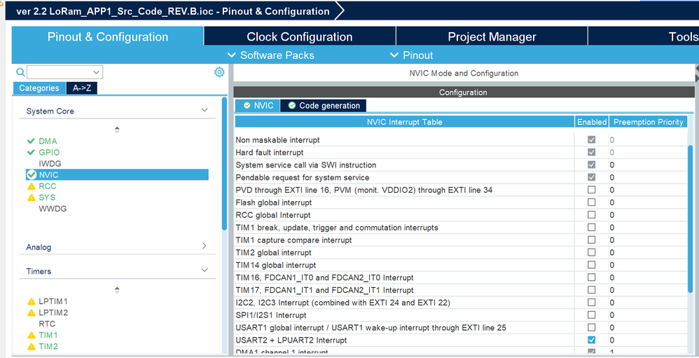The width and height of the screenshot is (699, 358).
Task: Enable I2C2, I2C3 Interrupt checkbox
Action: [x=591, y=302]
